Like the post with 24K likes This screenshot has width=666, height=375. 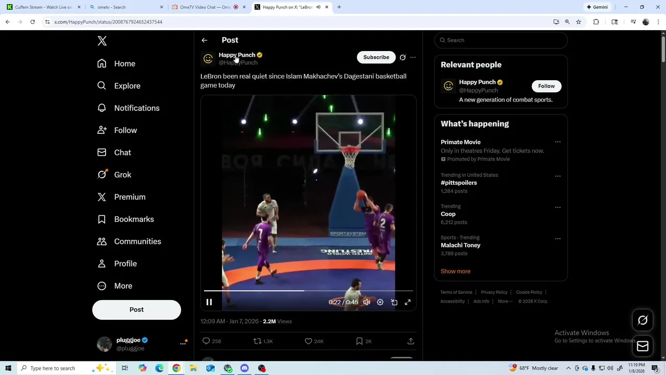point(309,341)
